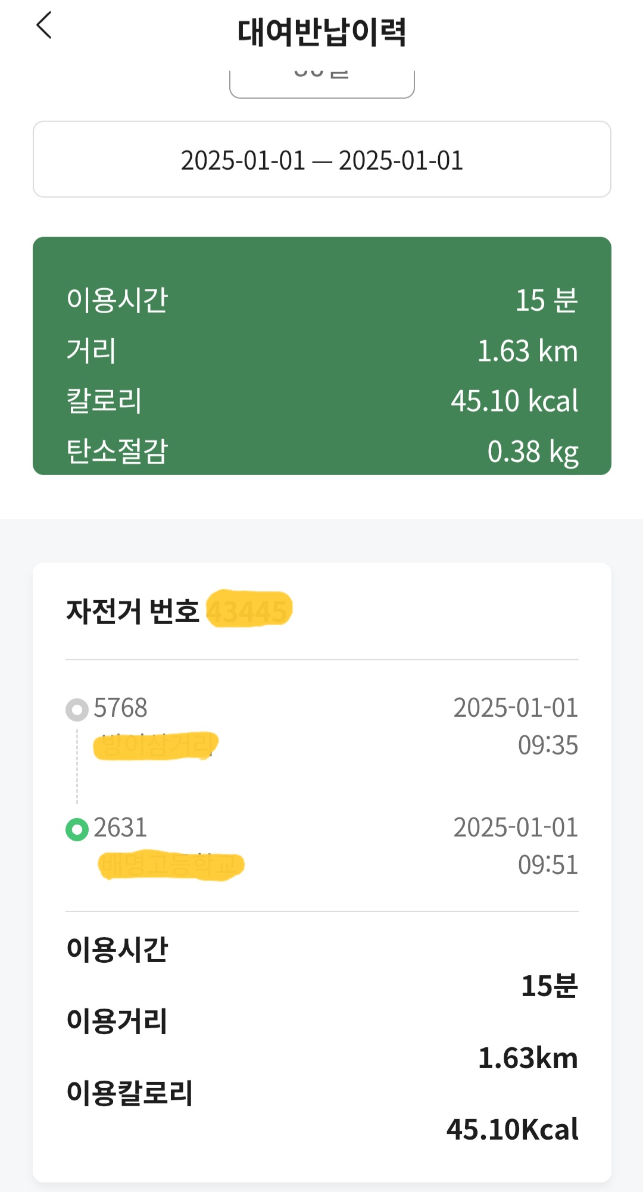Select return station number 2631
Image resolution: width=643 pixels, height=1192 pixels.
[120, 828]
